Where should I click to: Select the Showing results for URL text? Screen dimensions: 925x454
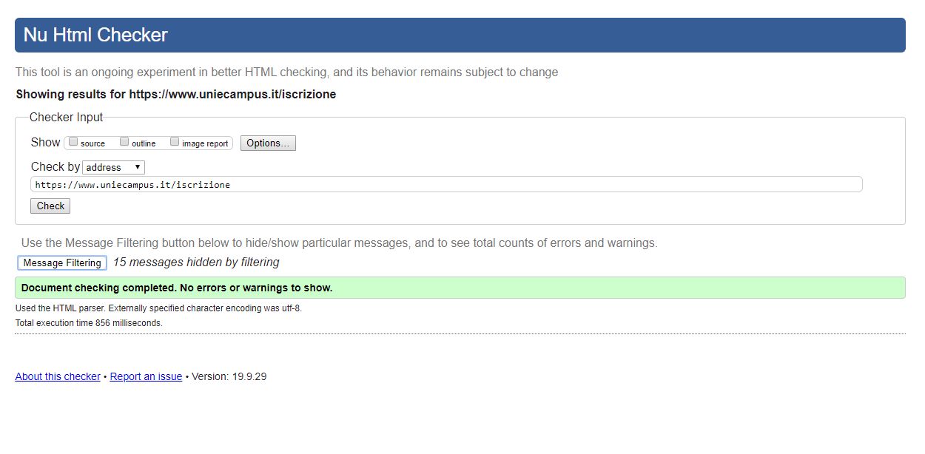click(176, 95)
